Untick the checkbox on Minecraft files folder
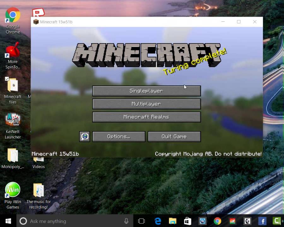 click(7, 79)
